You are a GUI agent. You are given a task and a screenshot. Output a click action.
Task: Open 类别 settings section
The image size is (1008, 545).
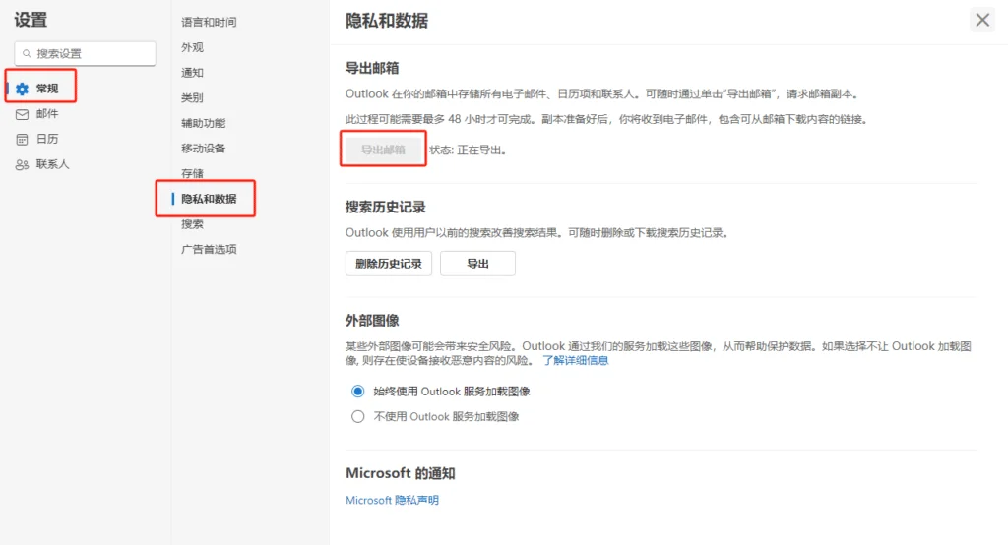click(x=192, y=98)
